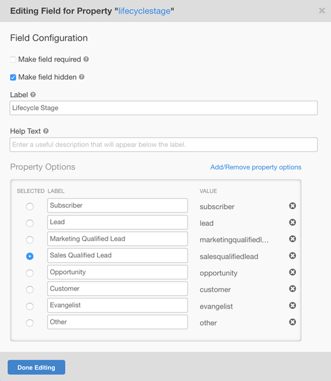Delete the Lead property option
Screen dimensions: 331x381
[292, 222]
